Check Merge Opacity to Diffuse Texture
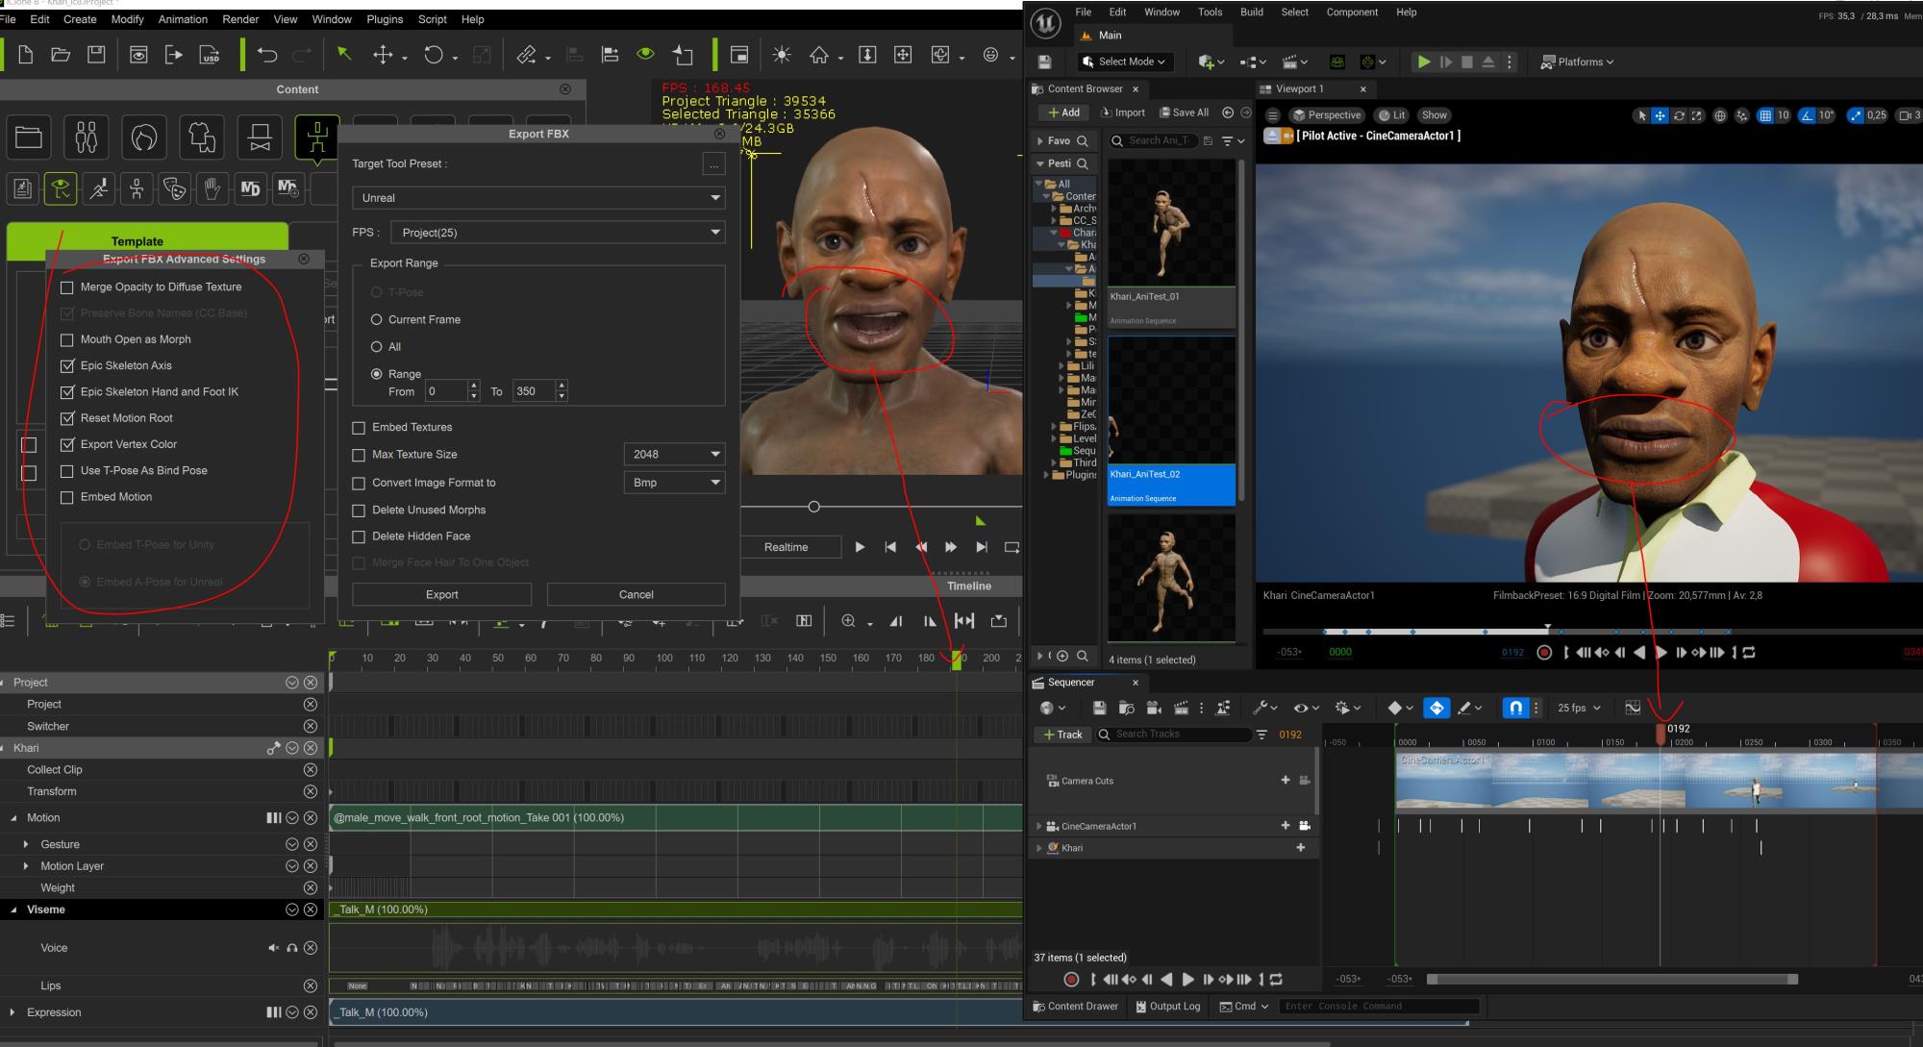Image resolution: width=1923 pixels, height=1047 pixels. click(66, 287)
